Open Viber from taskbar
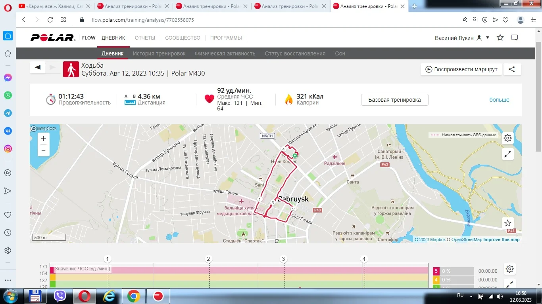 60,296
